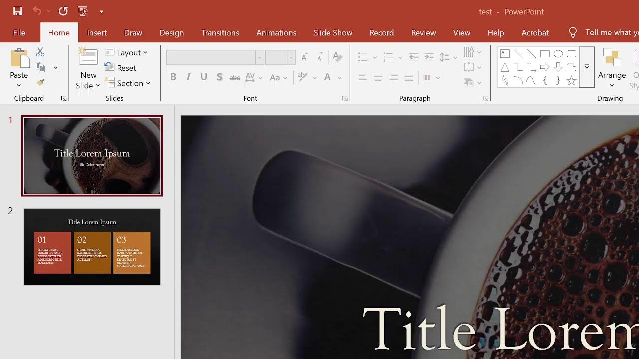Click Increase Font Size icon
Viewport: 639px width, 359px height.
pyautogui.click(x=304, y=57)
